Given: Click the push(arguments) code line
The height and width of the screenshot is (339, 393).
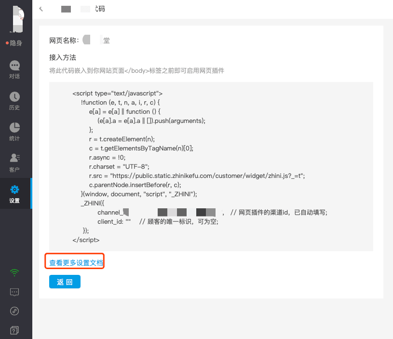Looking at the screenshot, I should pos(151,121).
